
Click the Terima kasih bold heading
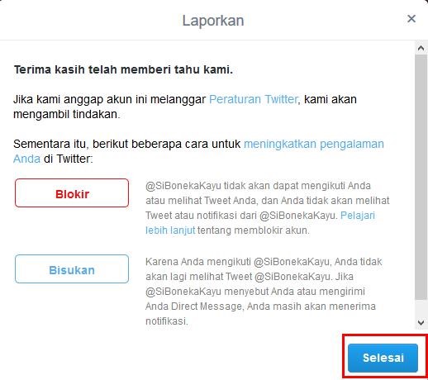[123, 69]
